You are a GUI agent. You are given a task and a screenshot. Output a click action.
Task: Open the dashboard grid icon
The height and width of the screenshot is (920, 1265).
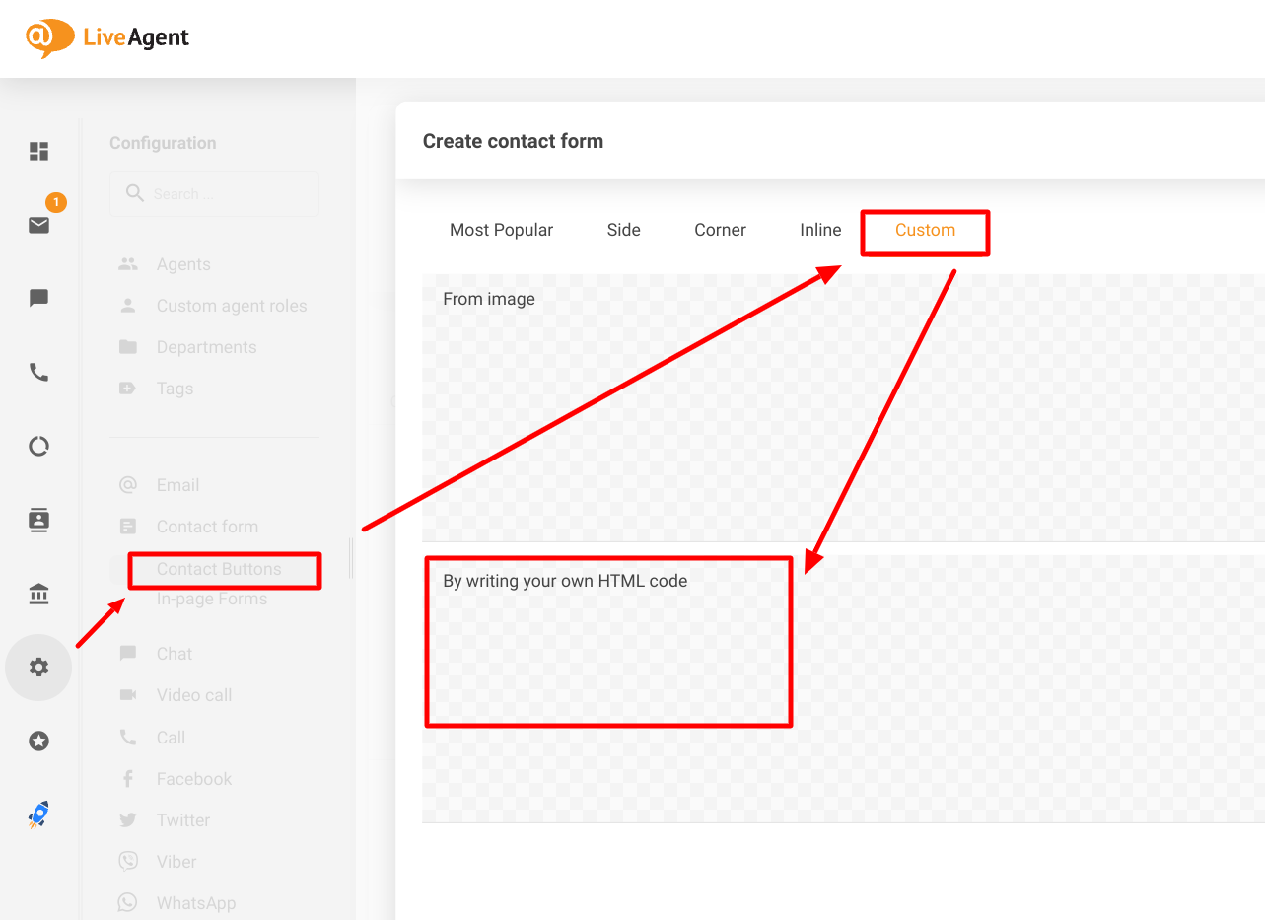pos(38,151)
